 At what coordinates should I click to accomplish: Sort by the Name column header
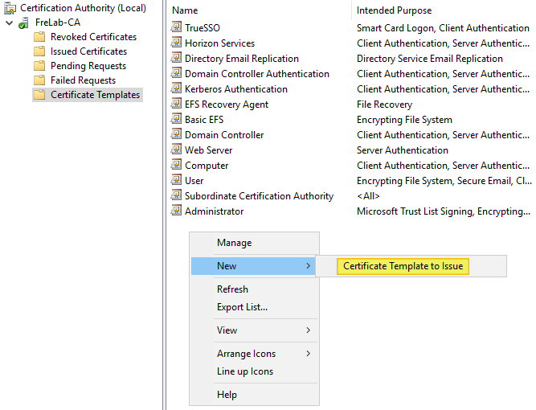tap(185, 10)
